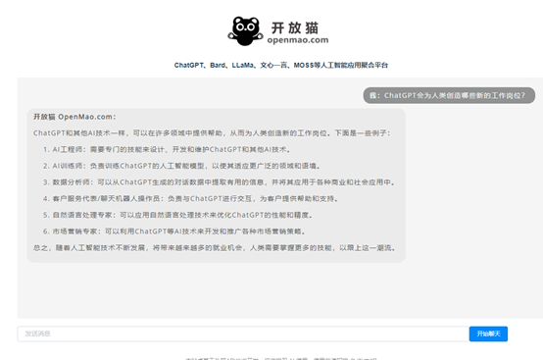Viewport: 543px width, 360px height.
Task: Click list item 4 about 客户服务代表
Action: tap(190, 198)
